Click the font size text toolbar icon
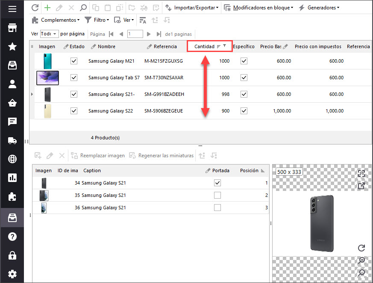Viewport: 373px width, 283px height. click(x=143, y=20)
